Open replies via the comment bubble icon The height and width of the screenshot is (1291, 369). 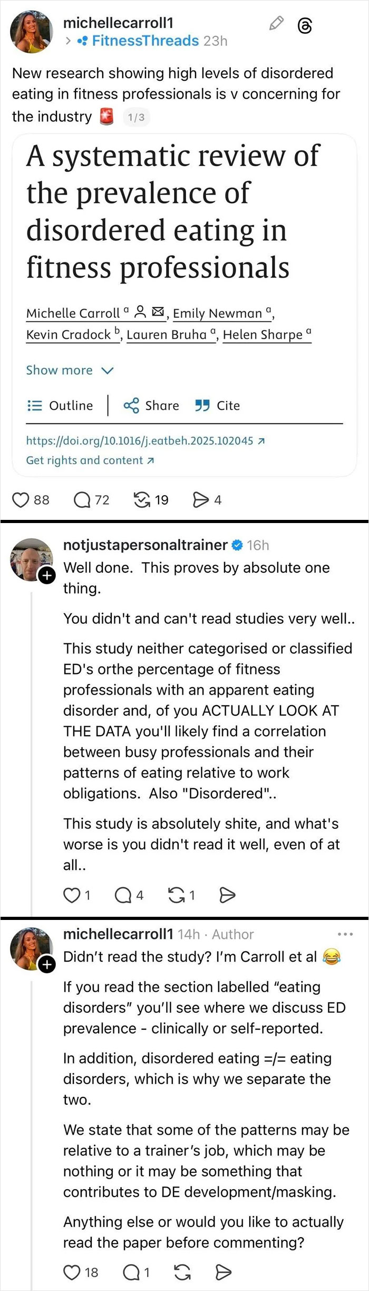tap(82, 500)
